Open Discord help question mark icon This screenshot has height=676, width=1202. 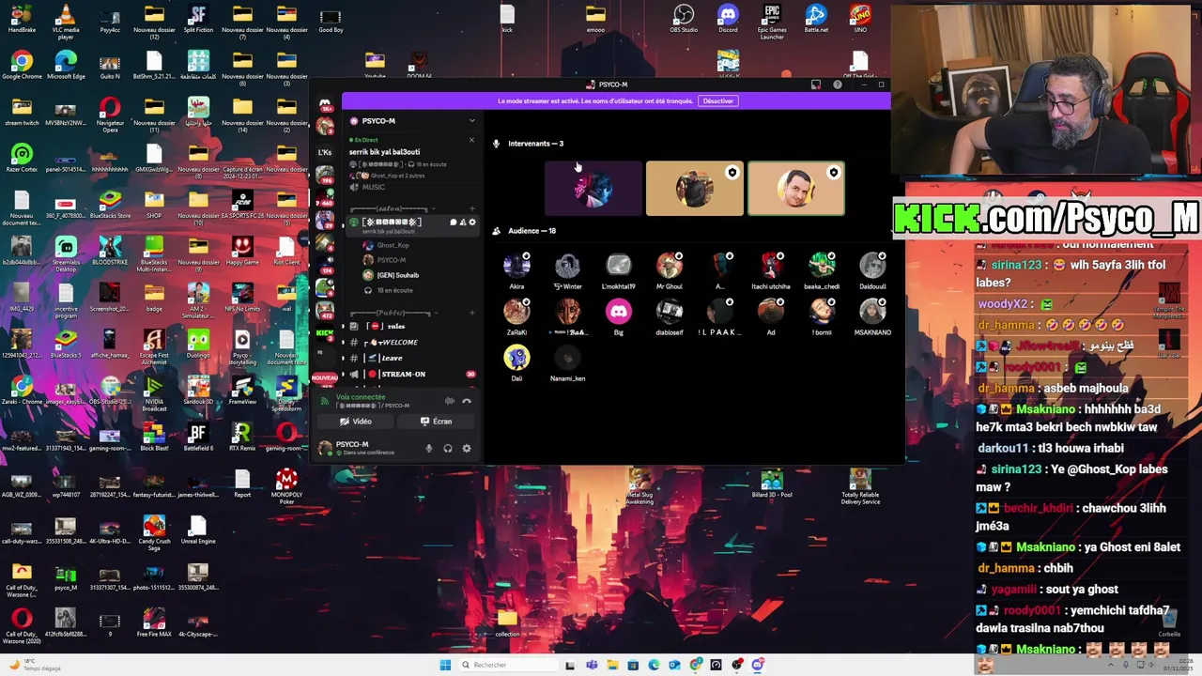click(838, 84)
